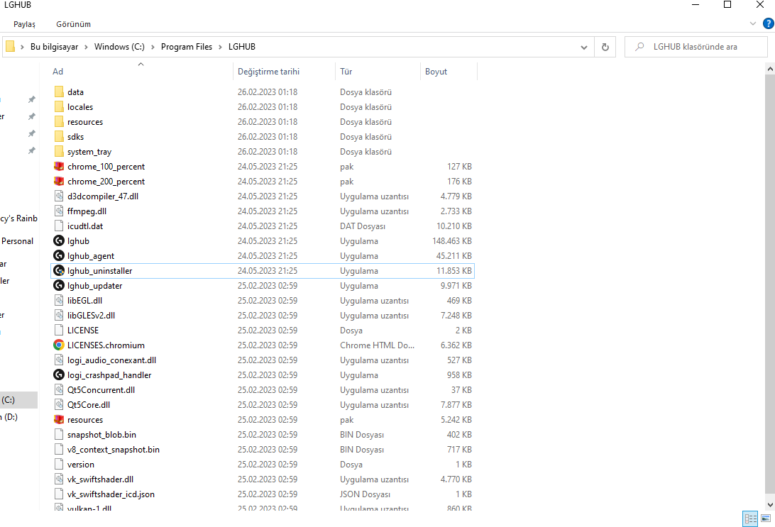Select the v8_context_snapshot.bin file
Screen dimensions: 775x527
263,450
